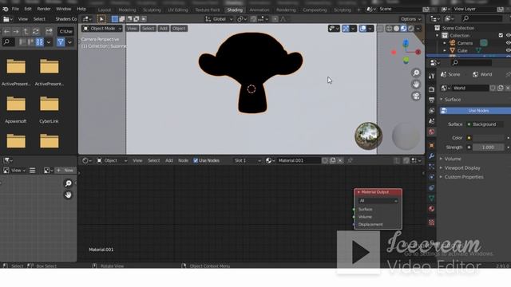Open node editor Node menu
Image resolution: width=511 pixels, height=287 pixels.
click(x=183, y=160)
